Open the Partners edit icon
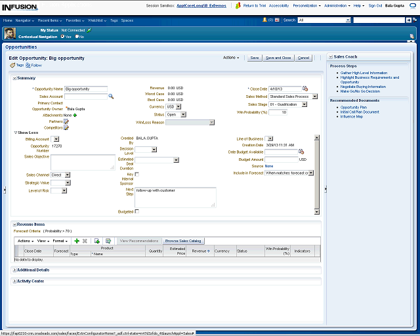The width and height of the screenshot is (420, 336). click(66, 121)
